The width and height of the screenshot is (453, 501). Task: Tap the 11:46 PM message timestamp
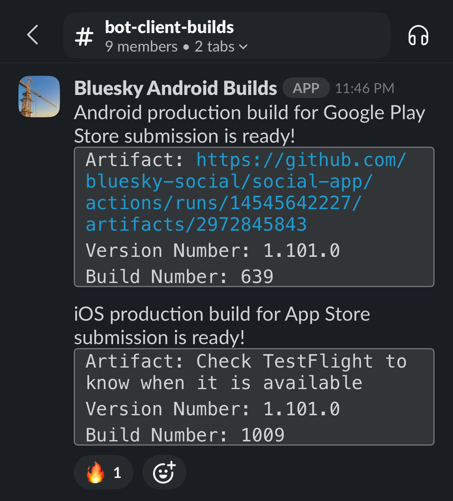[x=365, y=88]
